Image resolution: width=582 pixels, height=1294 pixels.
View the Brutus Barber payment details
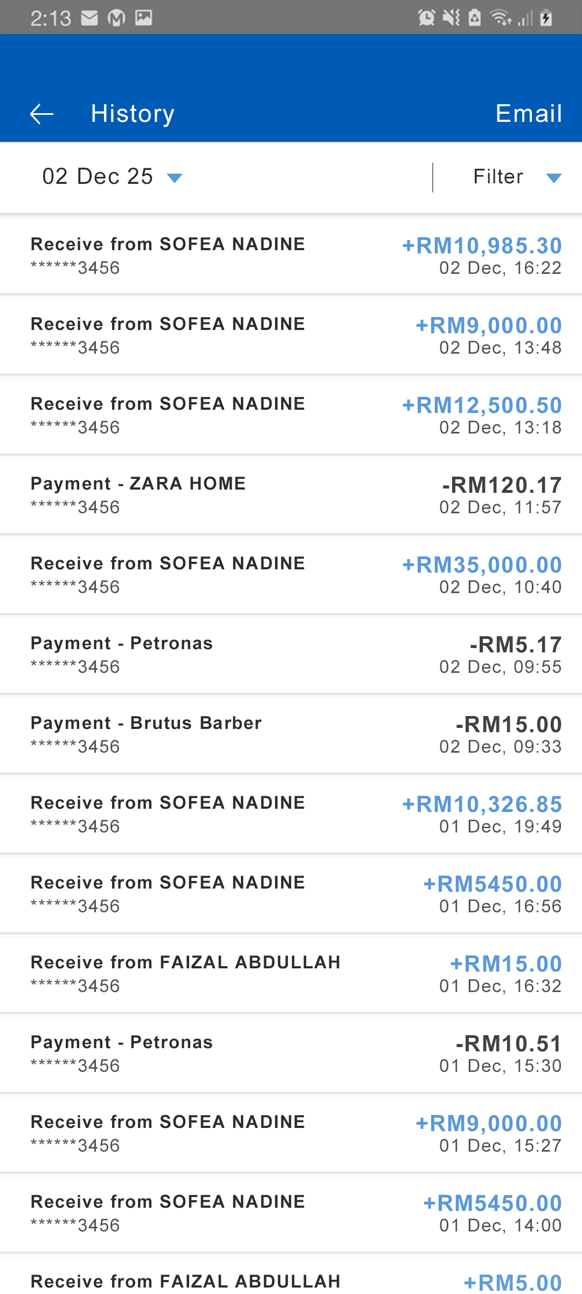pyautogui.click(x=291, y=734)
